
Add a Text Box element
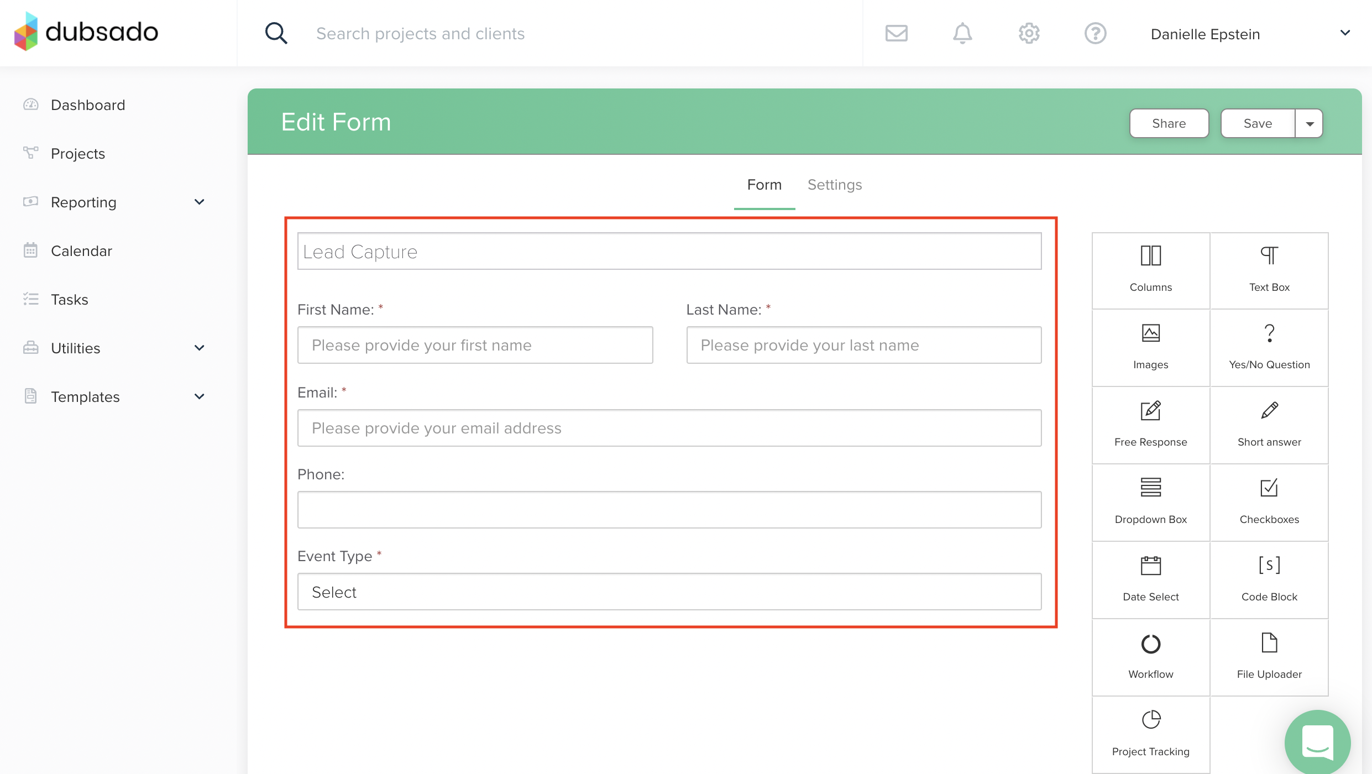[1269, 270]
